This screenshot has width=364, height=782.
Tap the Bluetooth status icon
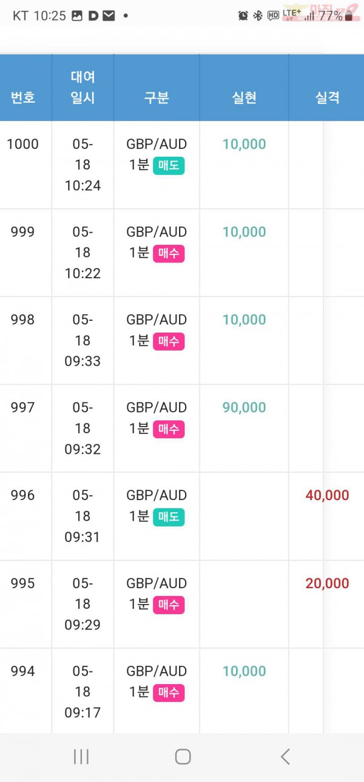click(x=257, y=16)
